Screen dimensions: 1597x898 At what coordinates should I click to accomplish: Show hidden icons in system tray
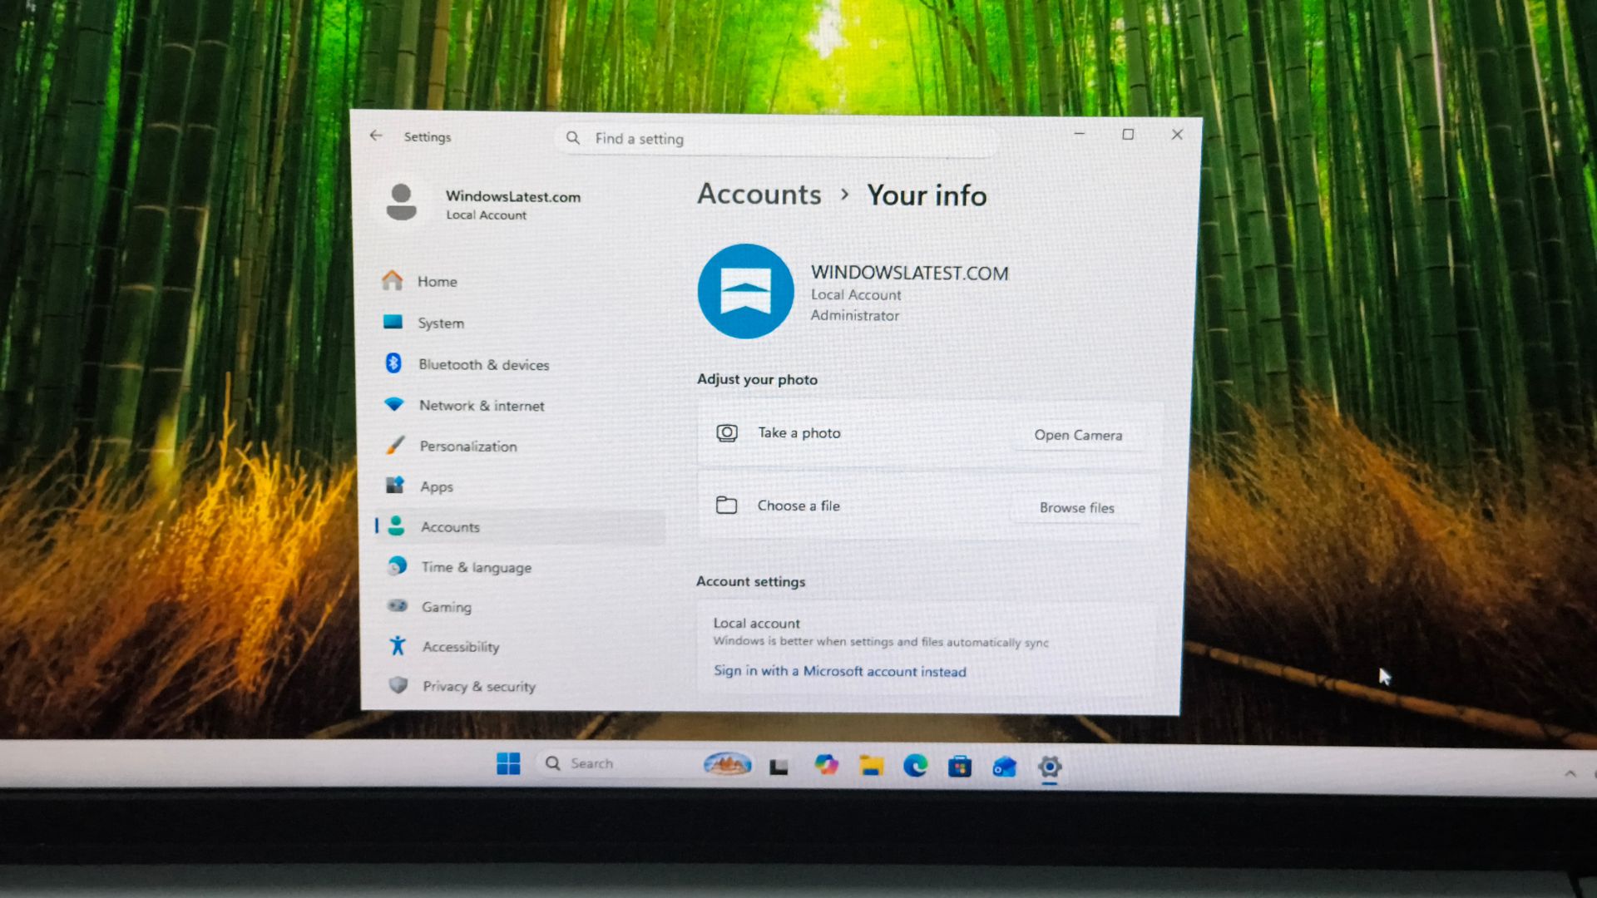pos(1570,773)
